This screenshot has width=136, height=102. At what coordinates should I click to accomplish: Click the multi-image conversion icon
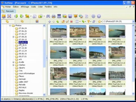click(65, 16)
